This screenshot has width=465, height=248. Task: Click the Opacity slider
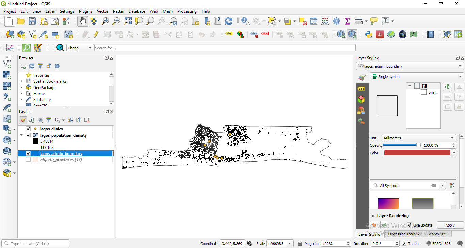click(x=402, y=145)
